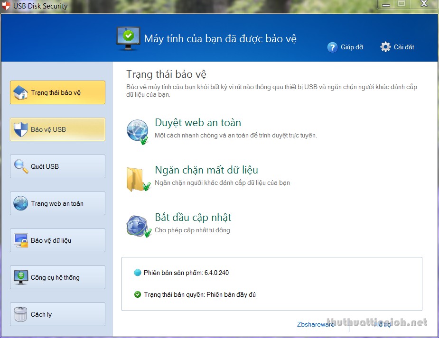Click the folder icon beside Ngăn chặn mất dữ liệu
The image size is (439, 338).
[x=138, y=180]
